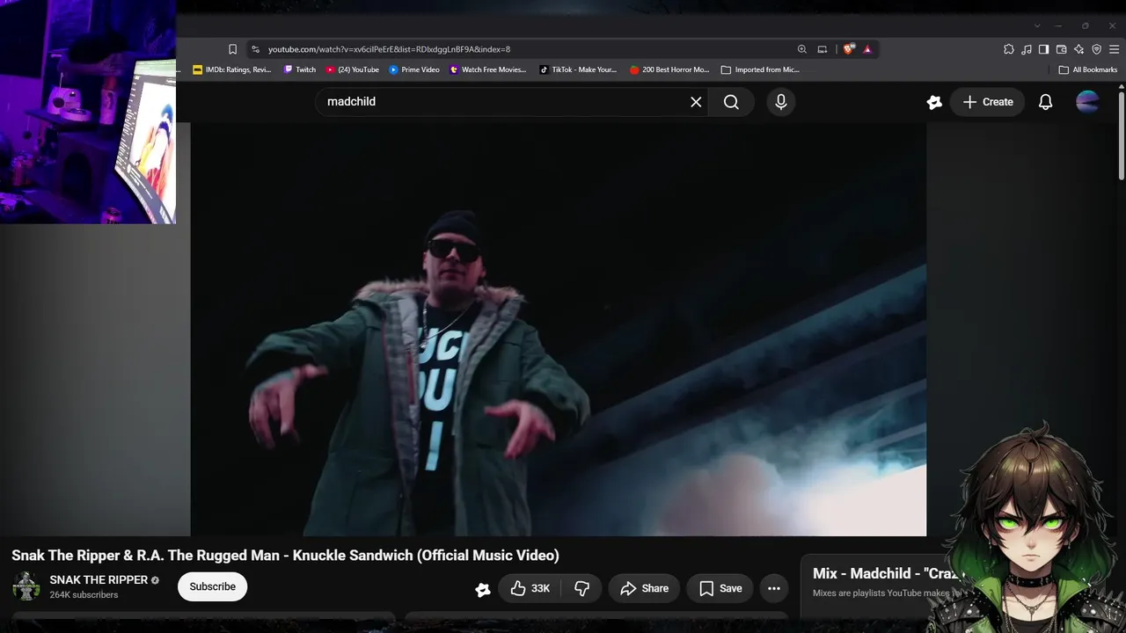Click the 264K subscribers text
Image resolution: width=1126 pixels, height=633 pixels.
84,595
